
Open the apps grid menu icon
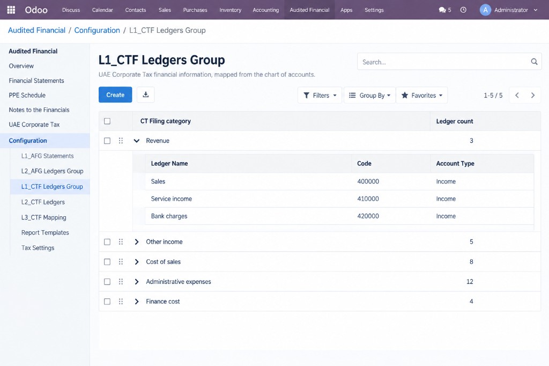pos(11,10)
